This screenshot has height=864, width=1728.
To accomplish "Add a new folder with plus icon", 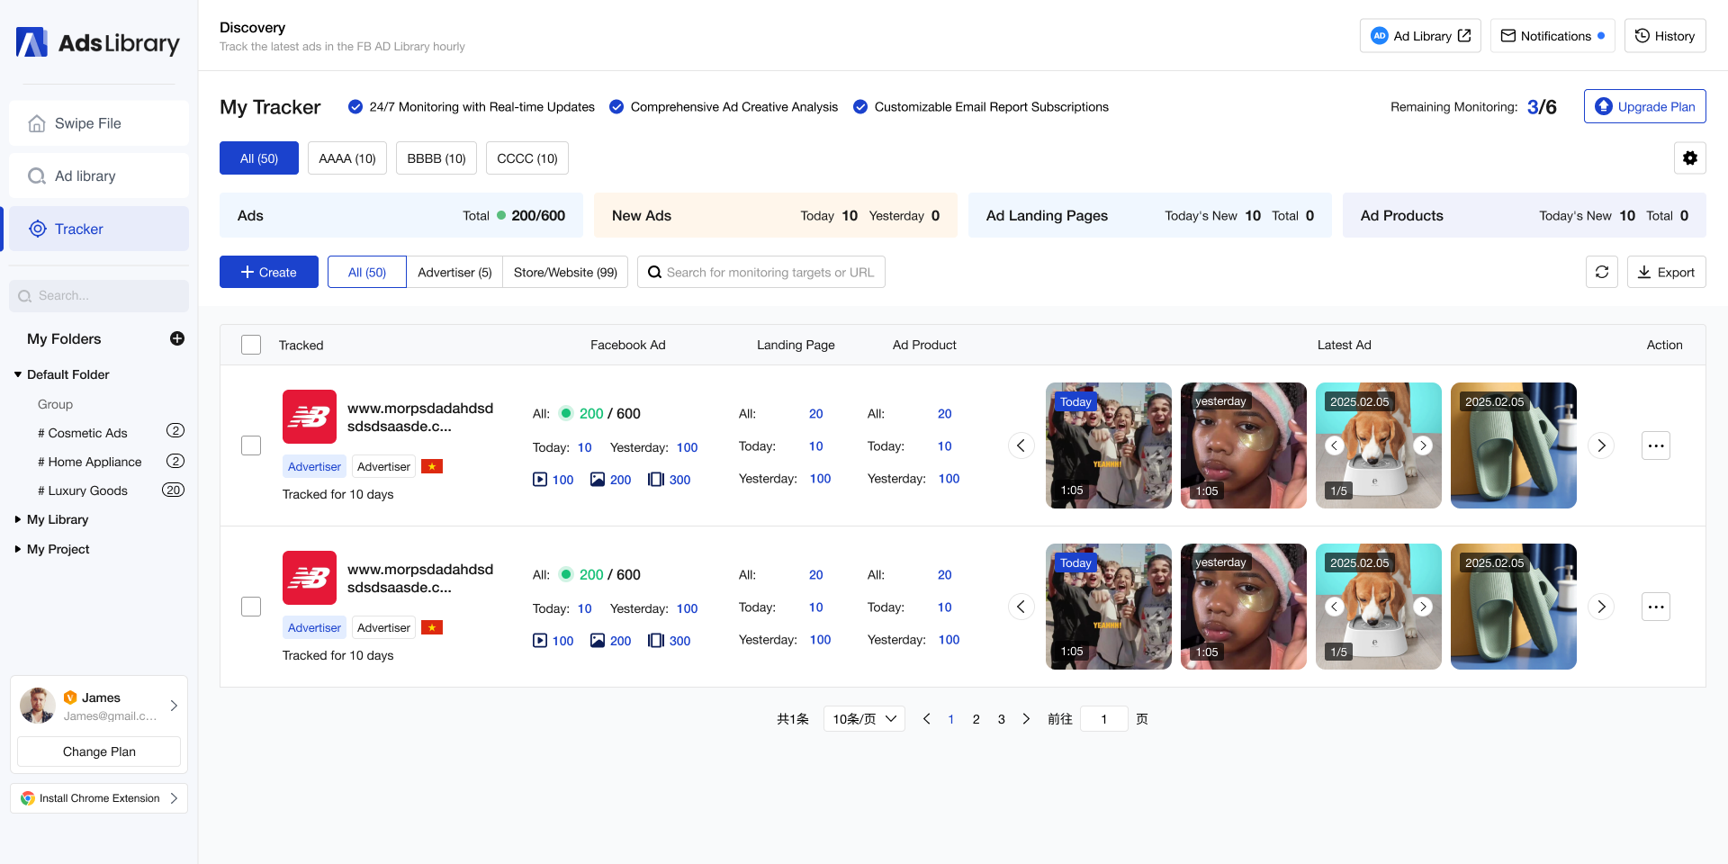I will tap(177, 338).
